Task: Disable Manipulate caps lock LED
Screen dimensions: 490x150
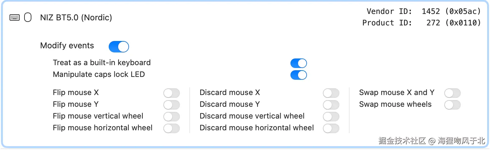Action: coord(298,75)
